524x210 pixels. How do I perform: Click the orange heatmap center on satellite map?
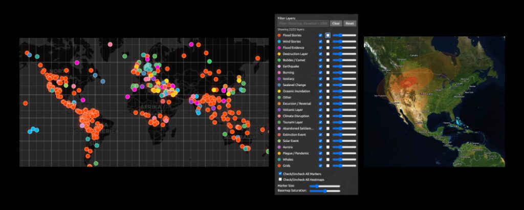coord(408,80)
